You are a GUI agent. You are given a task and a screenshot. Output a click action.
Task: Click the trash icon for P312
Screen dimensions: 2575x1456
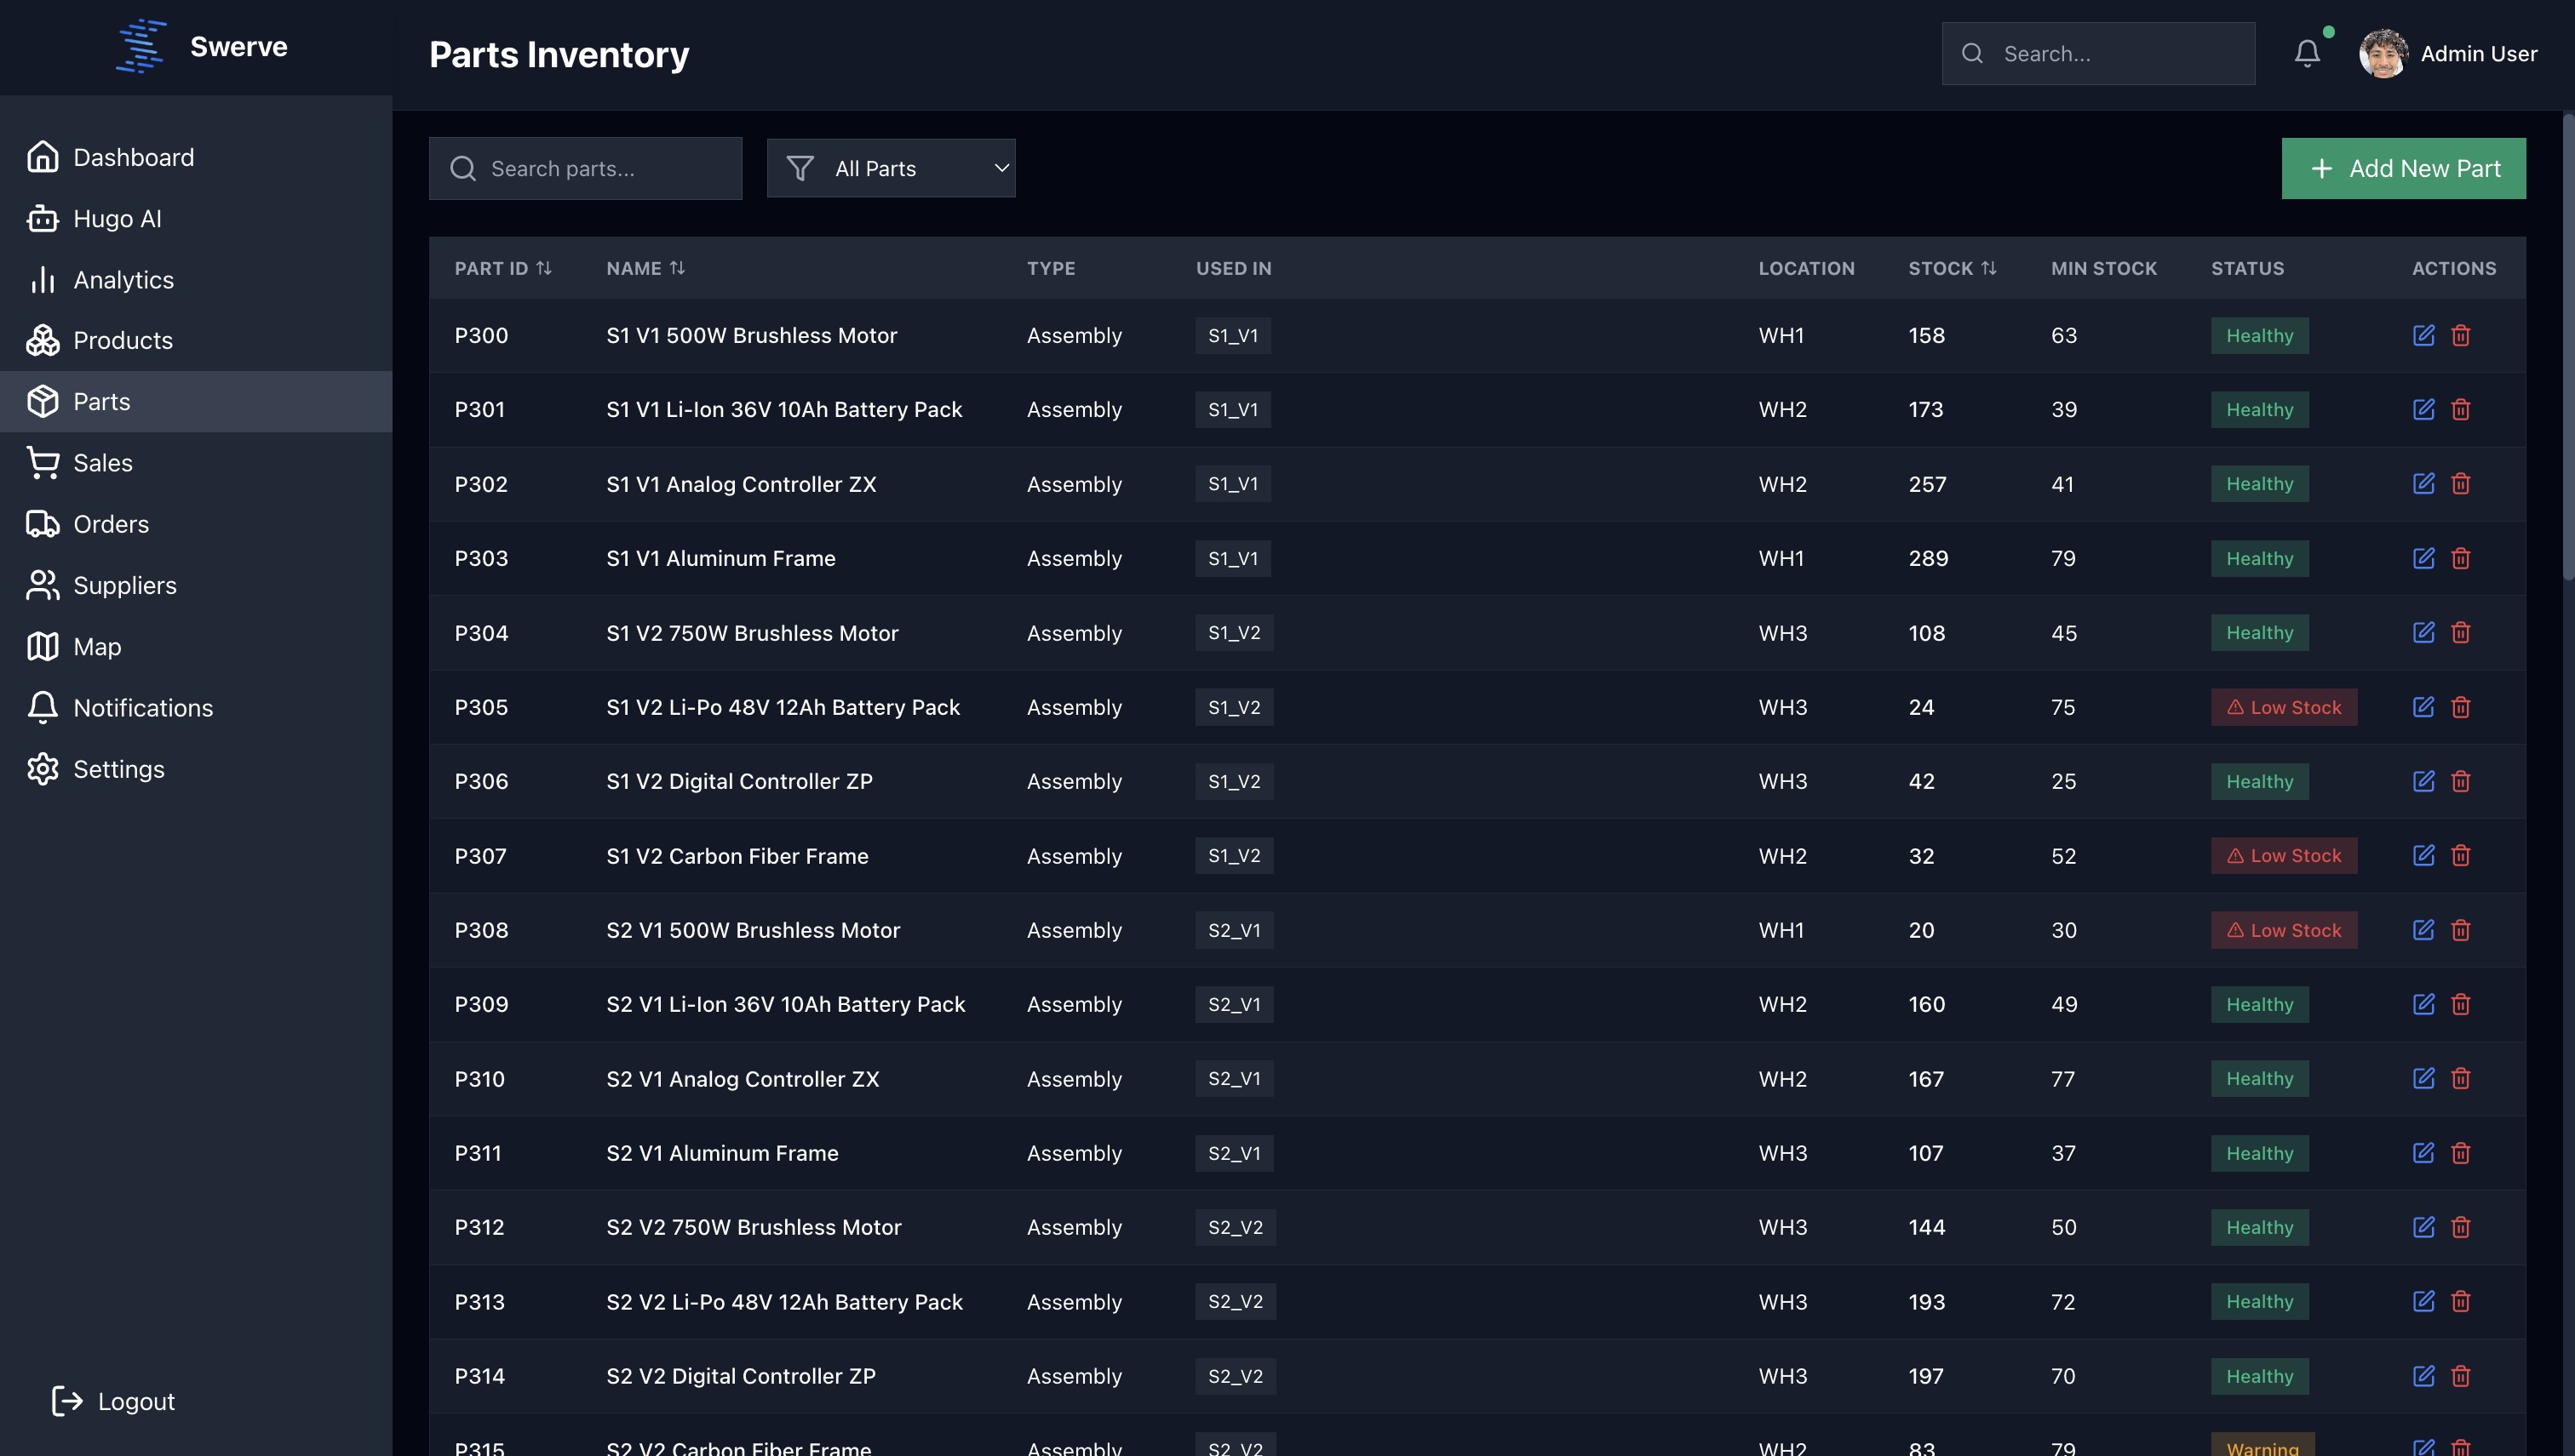2461,1227
